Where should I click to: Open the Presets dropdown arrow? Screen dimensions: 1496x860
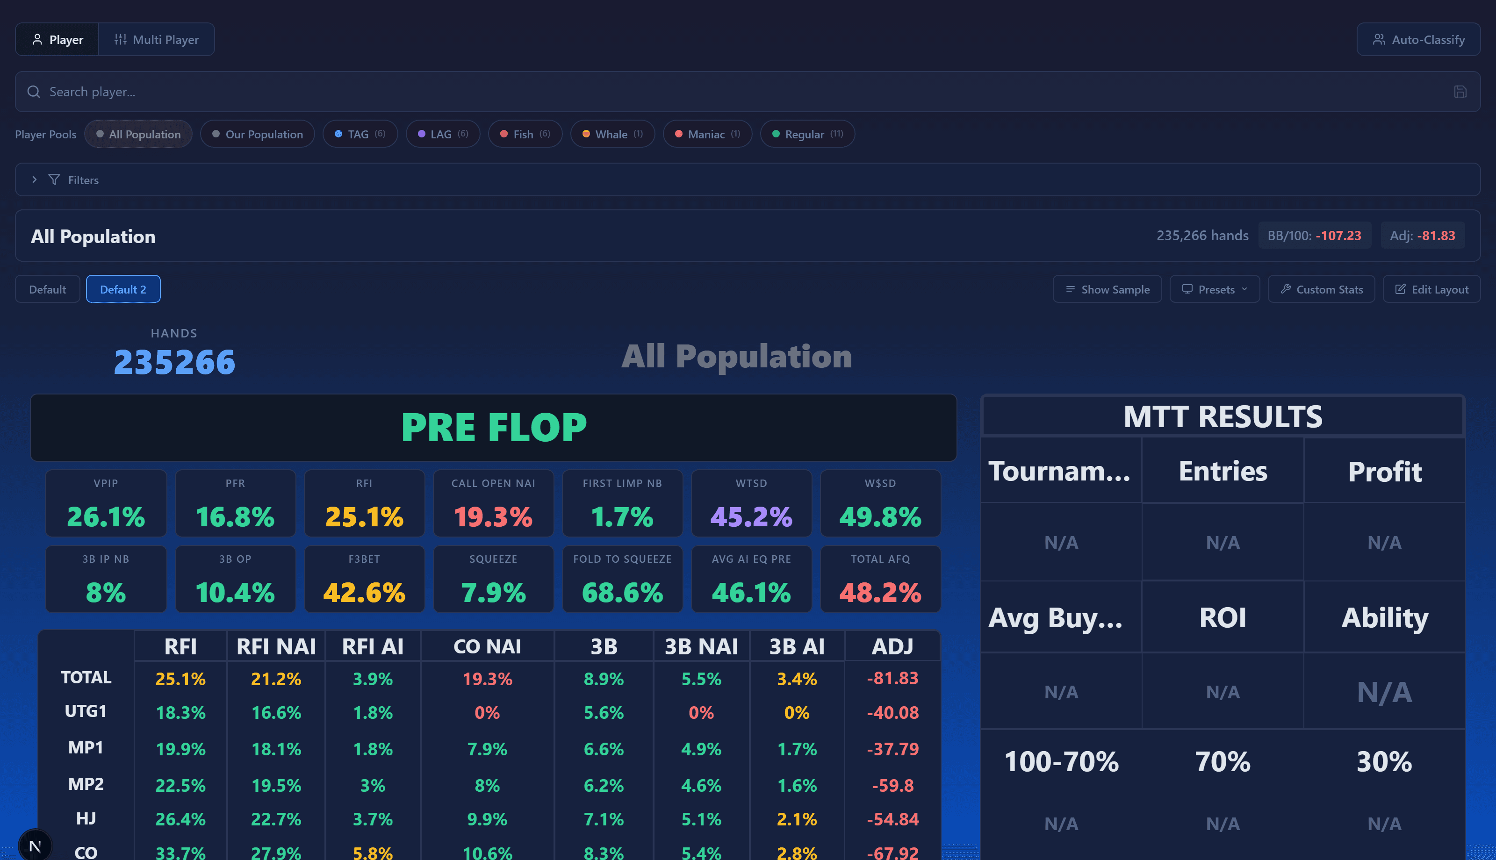(x=1244, y=289)
